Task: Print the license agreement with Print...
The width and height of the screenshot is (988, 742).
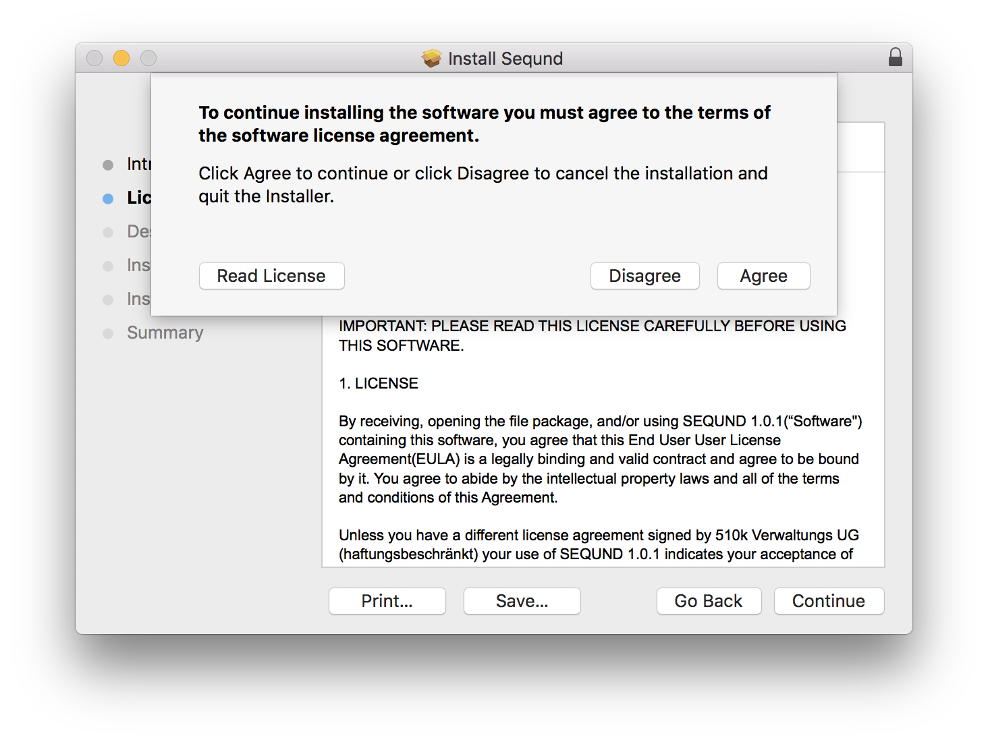Action: (x=387, y=601)
